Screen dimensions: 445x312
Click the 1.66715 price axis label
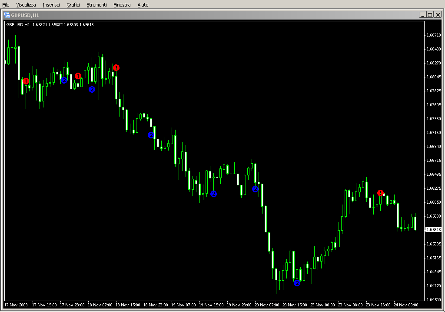point(434,161)
